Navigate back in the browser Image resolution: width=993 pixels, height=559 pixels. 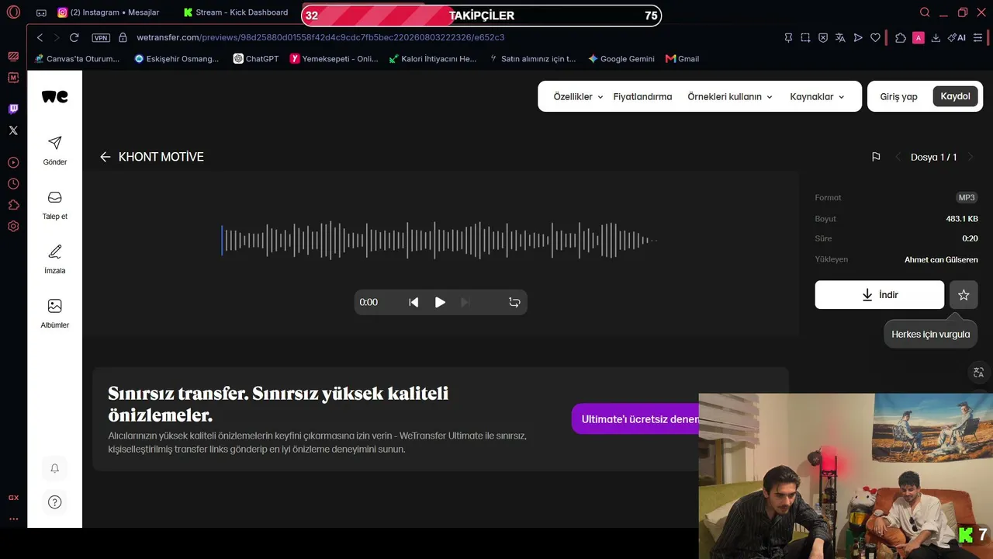click(40, 37)
